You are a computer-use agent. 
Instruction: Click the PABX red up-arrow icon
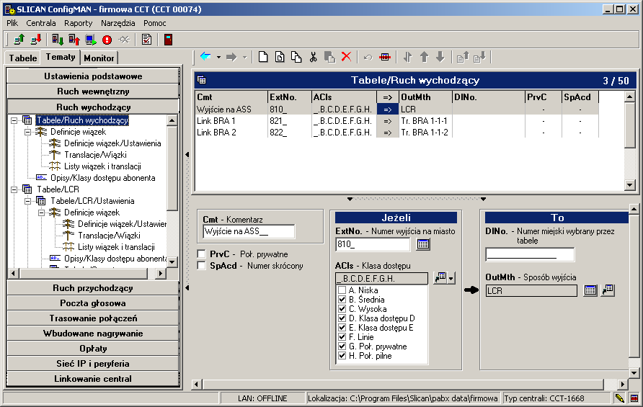point(74,40)
